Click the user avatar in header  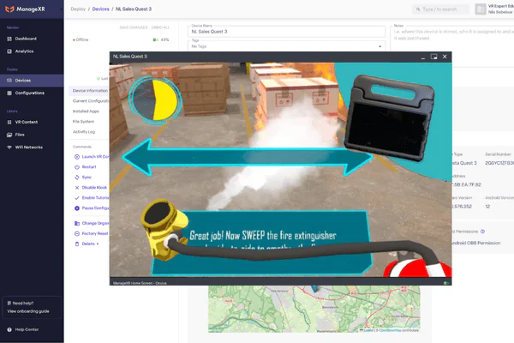click(x=481, y=9)
